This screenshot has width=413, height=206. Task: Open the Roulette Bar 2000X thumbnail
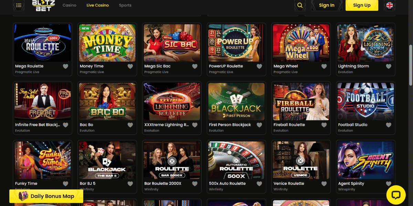click(x=172, y=160)
